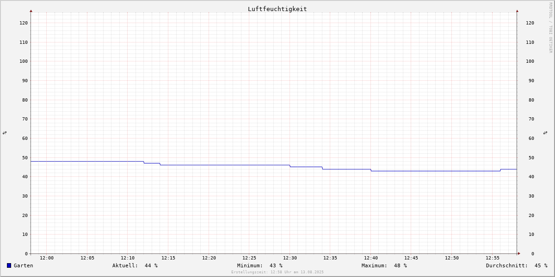Click the 100 label on the left y-axis
Viewport: 555px width, 277px height.
point(24,61)
